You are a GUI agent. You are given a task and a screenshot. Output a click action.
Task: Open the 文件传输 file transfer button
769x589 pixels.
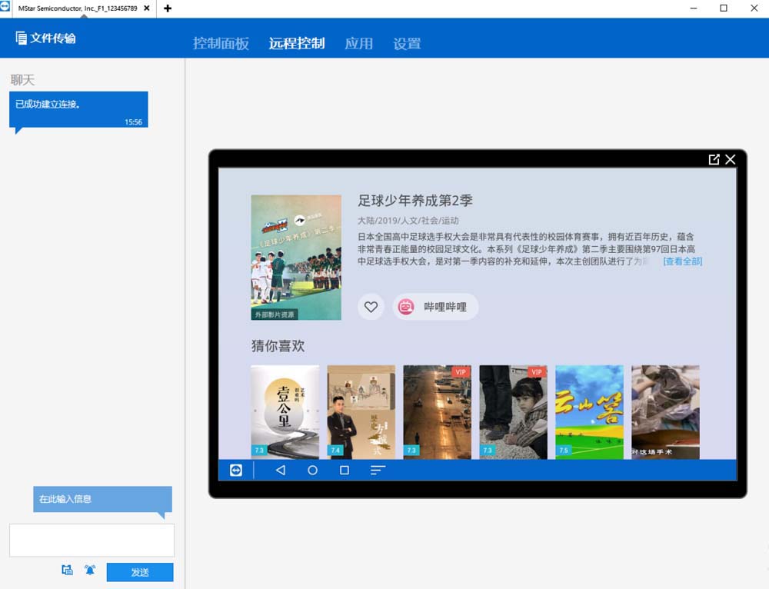(45, 38)
